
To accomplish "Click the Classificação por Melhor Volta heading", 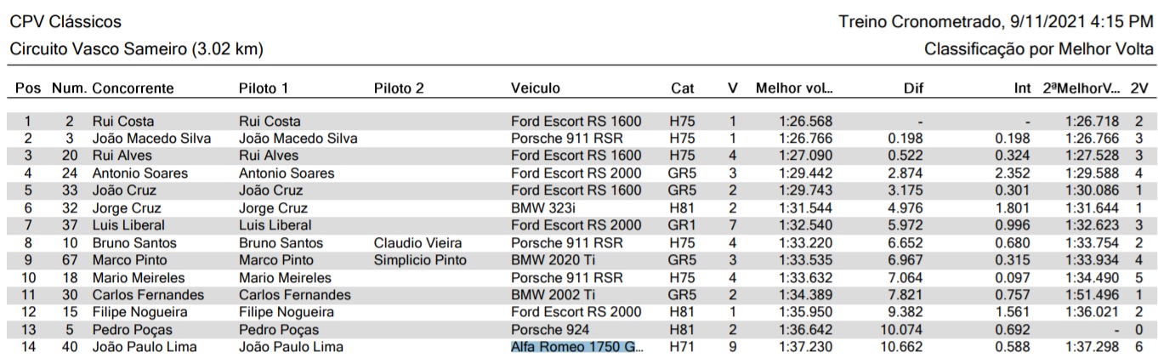I will click(x=1039, y=49).
